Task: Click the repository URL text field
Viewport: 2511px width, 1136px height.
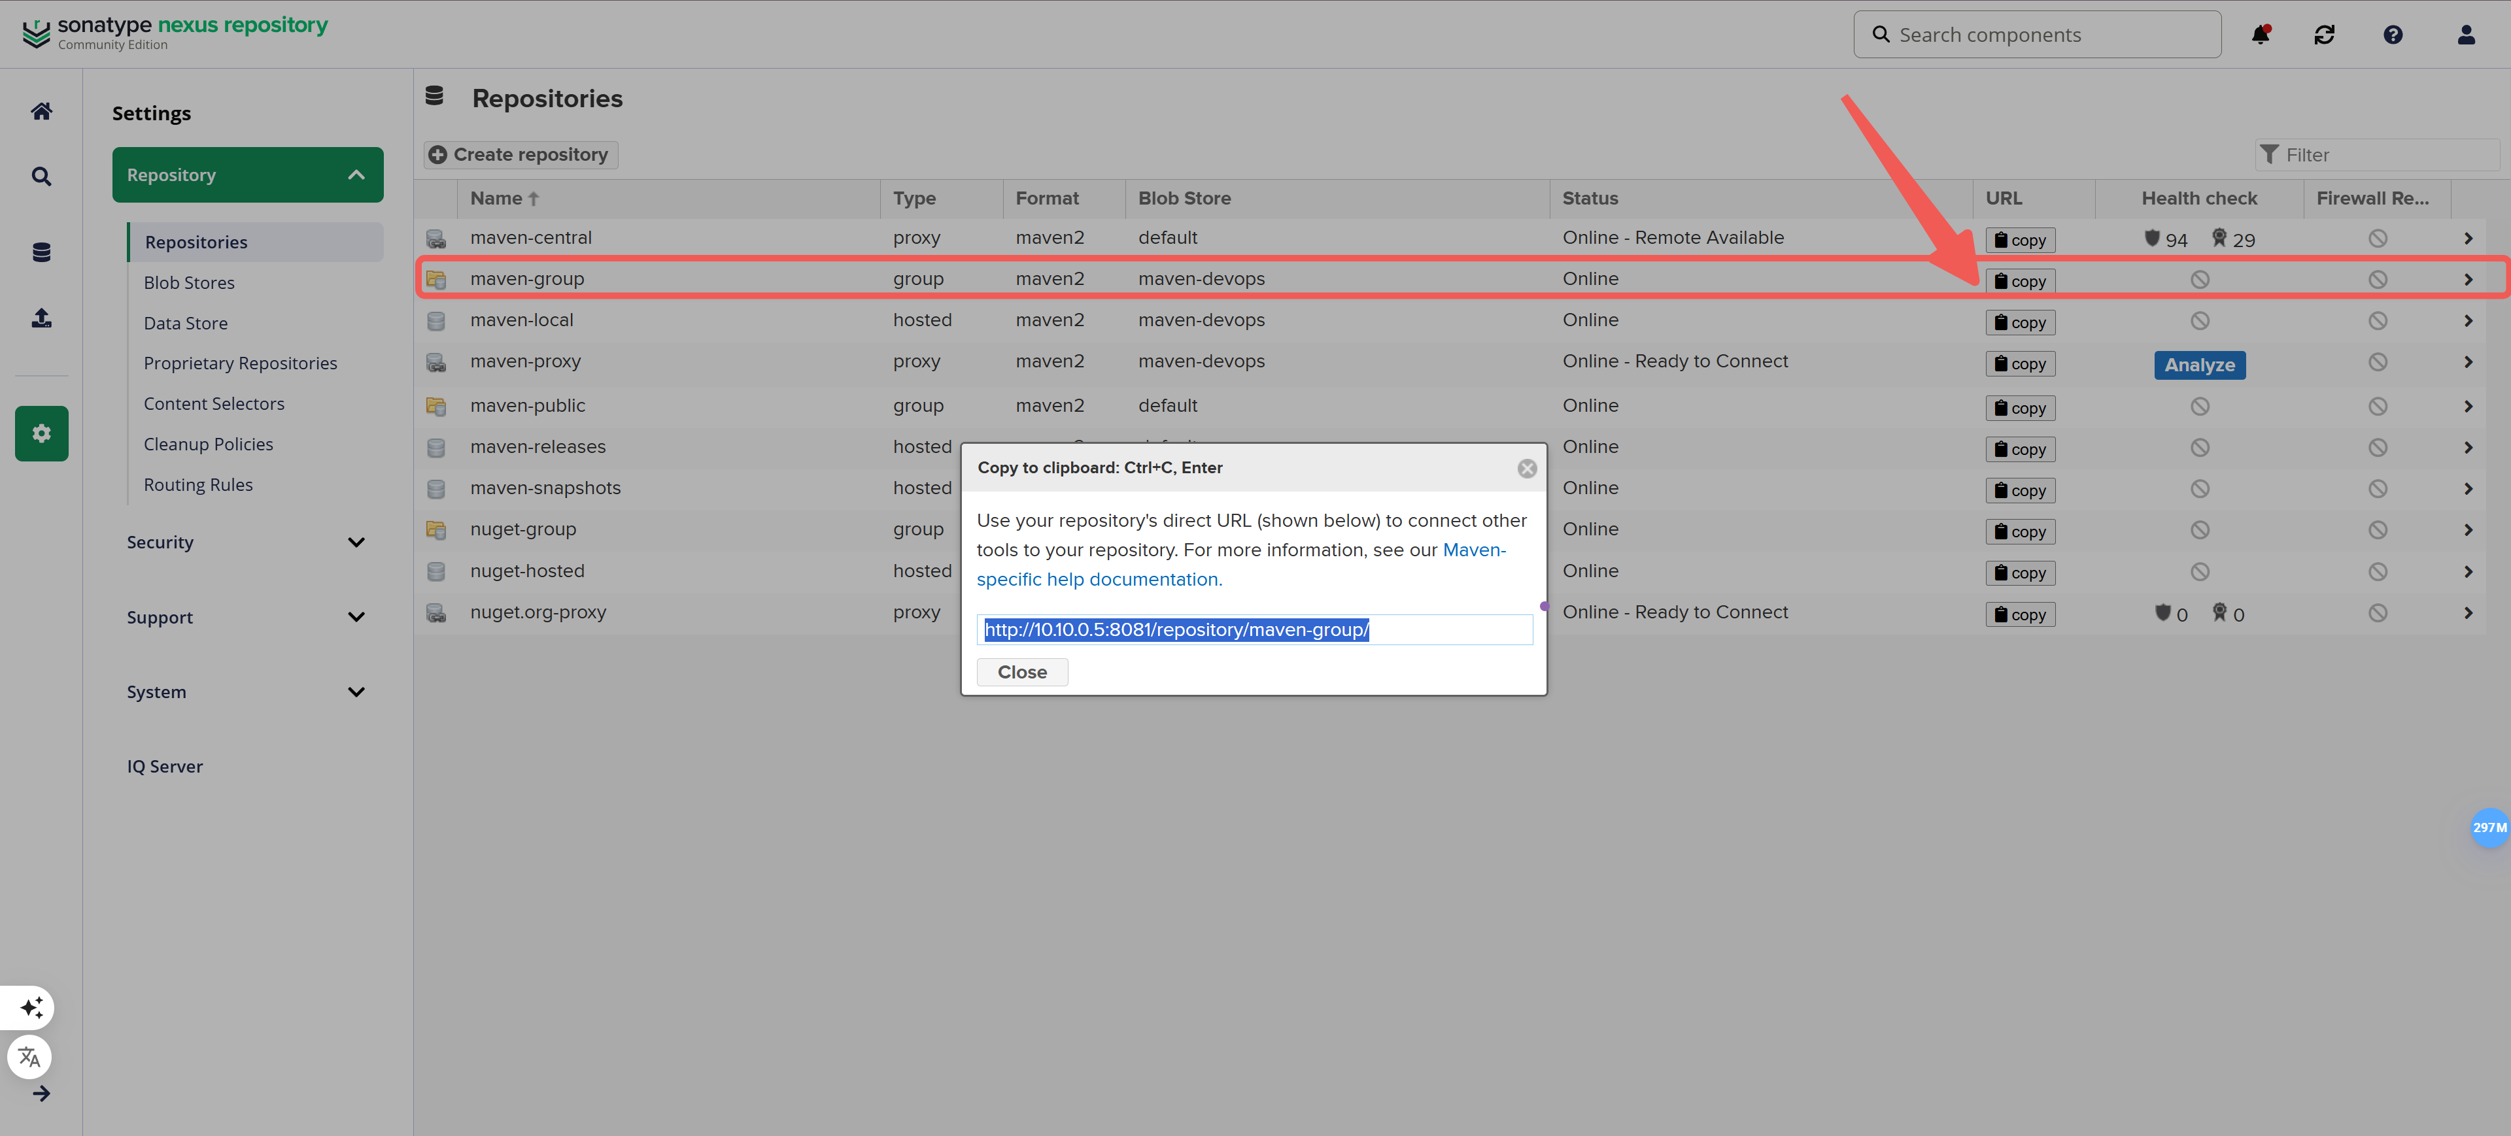Action: tap(1254, 630)
